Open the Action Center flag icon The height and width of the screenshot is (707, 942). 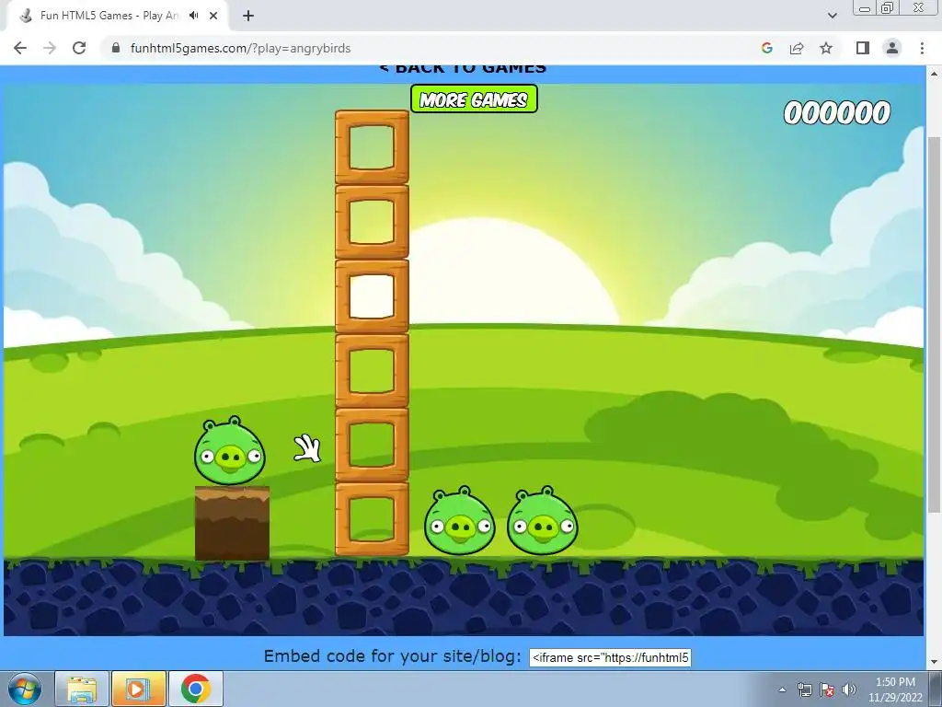[x=827, y=690]
